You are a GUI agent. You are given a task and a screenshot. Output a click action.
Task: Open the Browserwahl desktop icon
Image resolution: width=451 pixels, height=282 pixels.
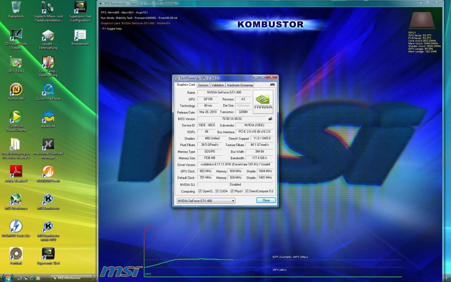[x=80, y=37]
